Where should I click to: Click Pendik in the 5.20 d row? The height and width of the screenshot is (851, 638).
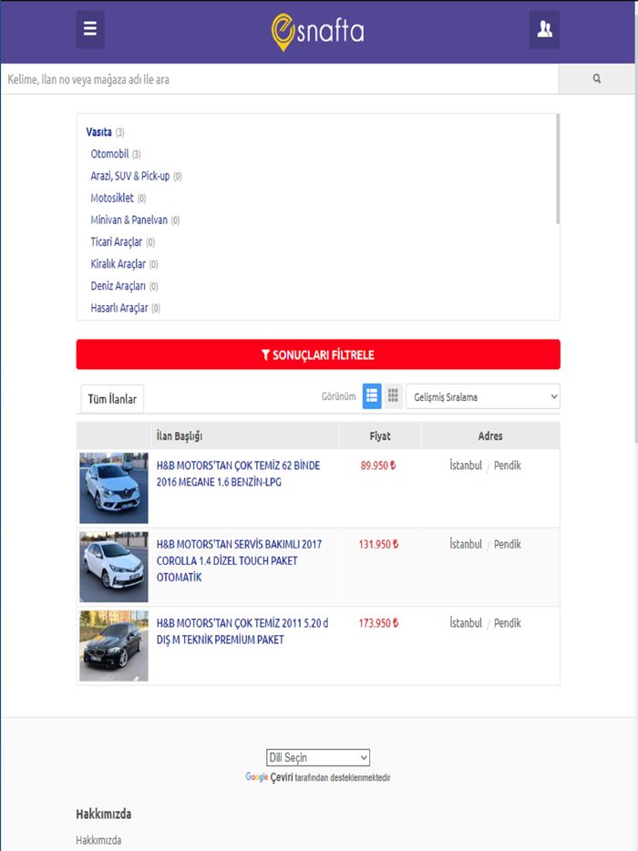pyautogui.click(x=507, y=623)
